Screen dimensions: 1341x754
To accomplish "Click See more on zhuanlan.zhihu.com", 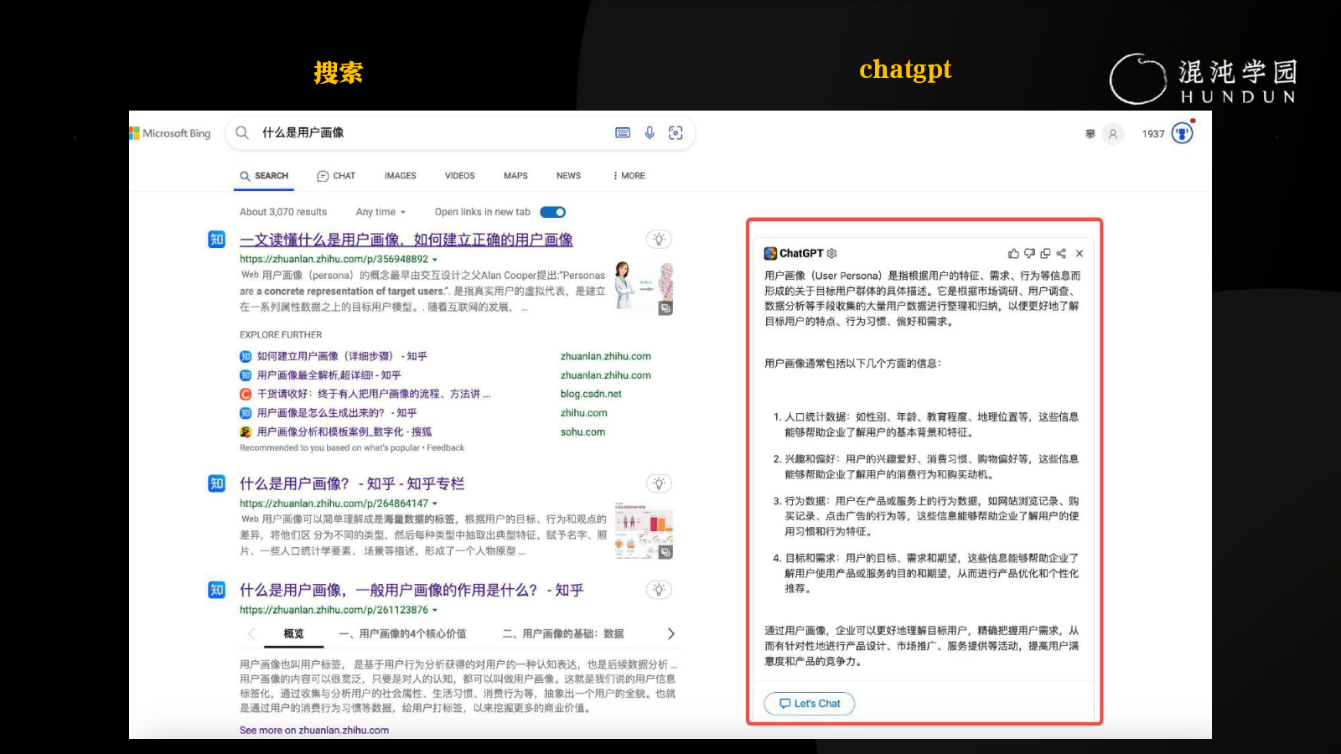I will point(314,730).
